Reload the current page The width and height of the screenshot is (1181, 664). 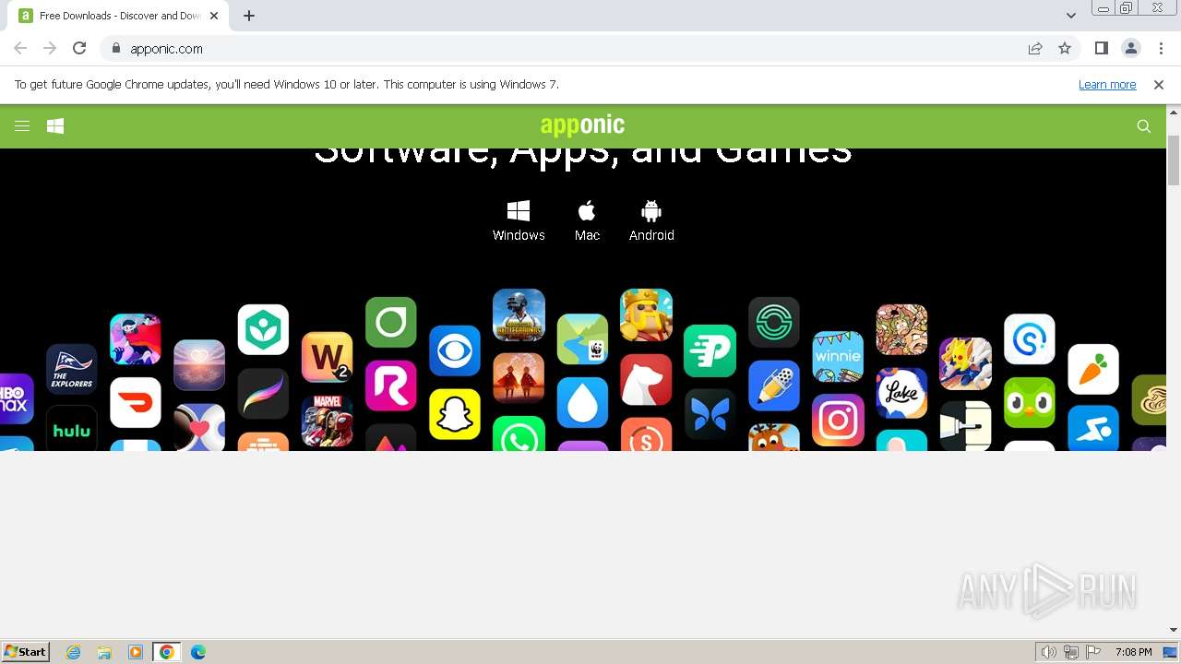(79, 49)
